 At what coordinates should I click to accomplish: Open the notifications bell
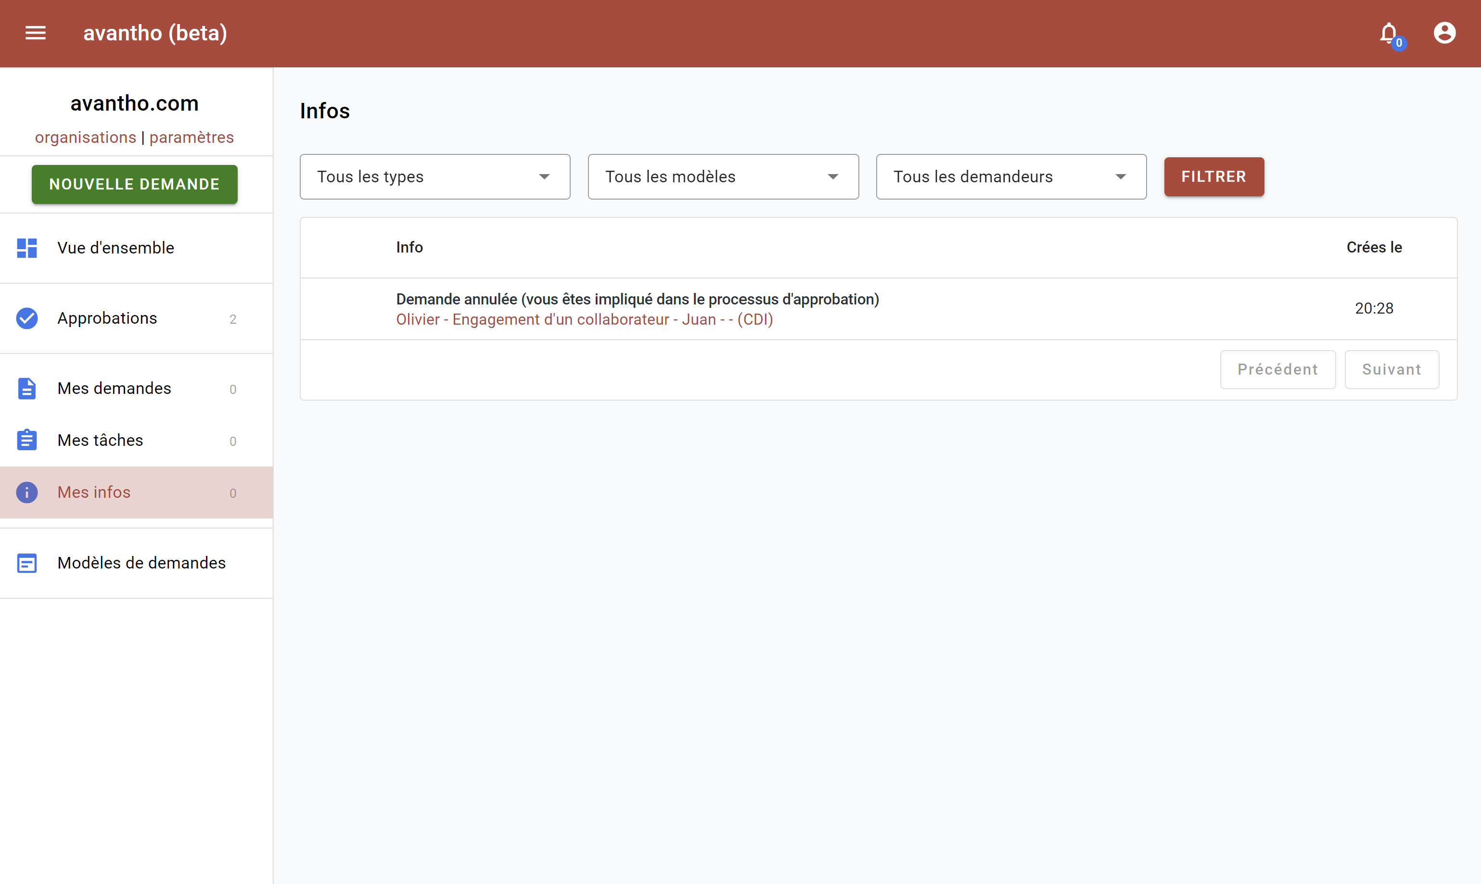tap(1389, 33)
